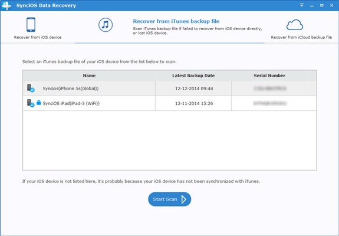The width and height of the screenshot is (339, 236).
Task: Open the title bar dropdown menu arrow
Action: coord(302,5)
